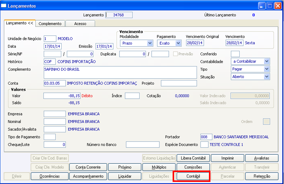Click the Saldo value -88,15
284x184 pixels.
[x=74, y=103]
